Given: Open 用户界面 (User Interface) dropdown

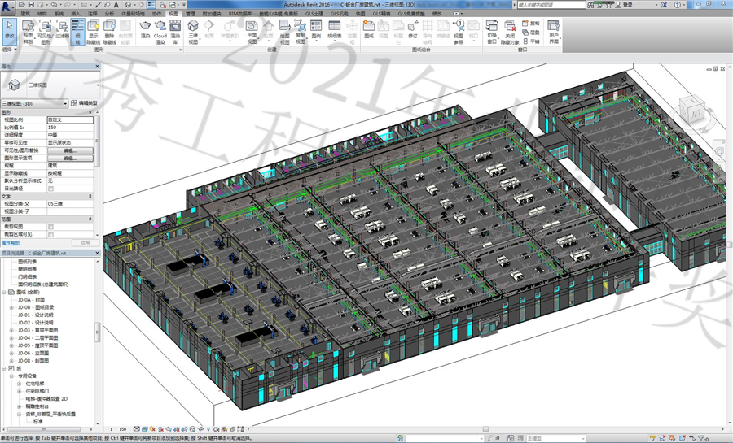Looking at the screenshot, I should click(x=554, y=32).
